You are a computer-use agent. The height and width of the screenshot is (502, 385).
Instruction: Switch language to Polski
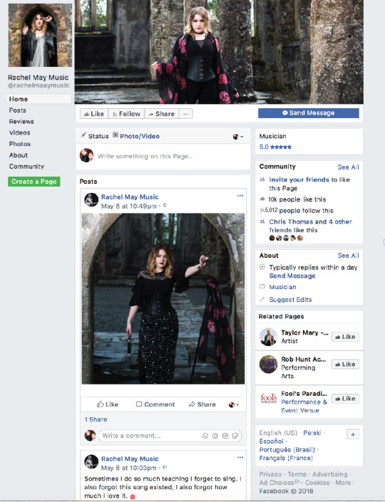[x=312, y=433]
